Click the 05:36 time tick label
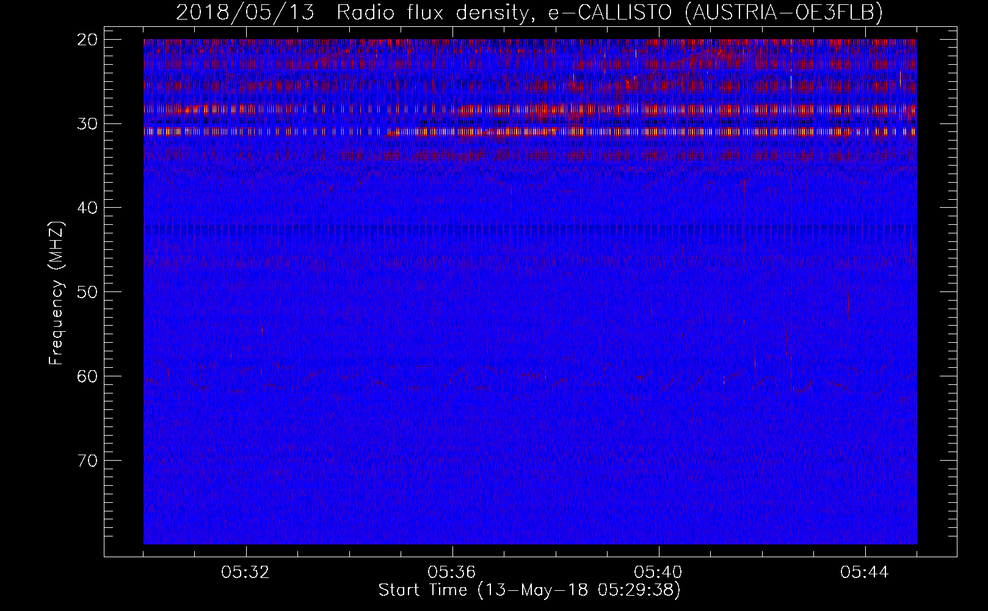Screen dimensions: 988x611 452,573
